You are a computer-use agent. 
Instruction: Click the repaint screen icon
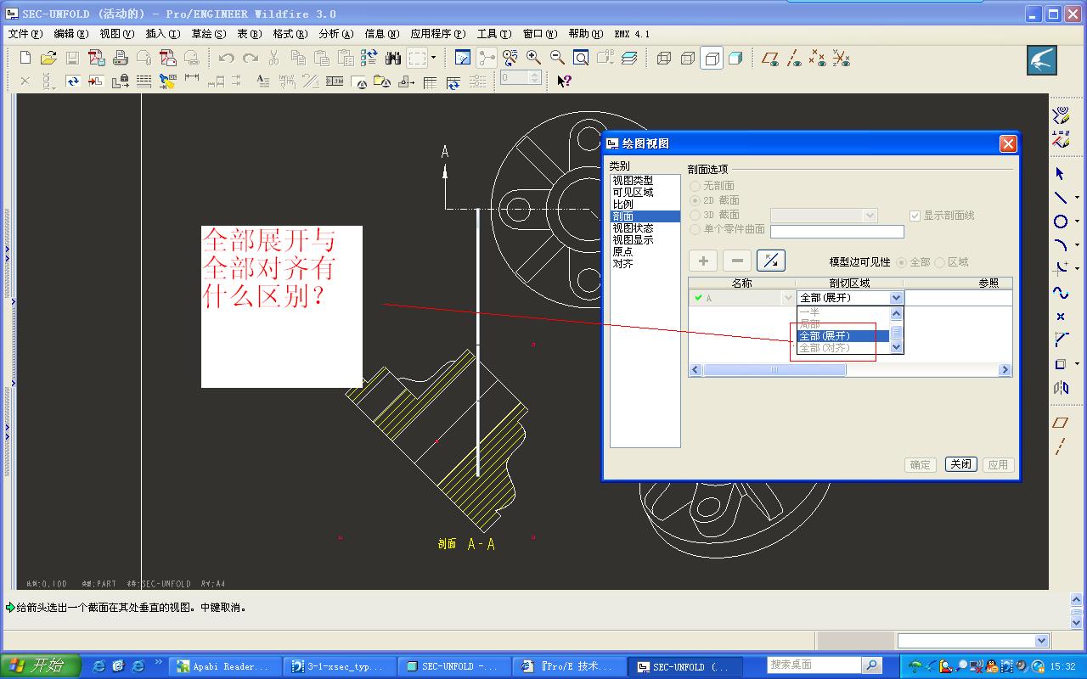(463, 58)
